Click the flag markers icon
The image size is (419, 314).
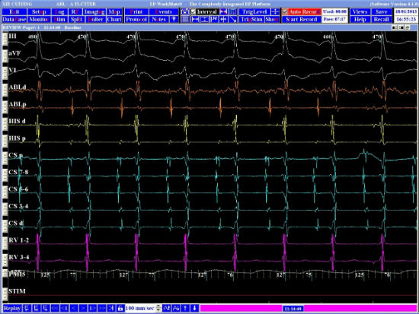(214, 20)
